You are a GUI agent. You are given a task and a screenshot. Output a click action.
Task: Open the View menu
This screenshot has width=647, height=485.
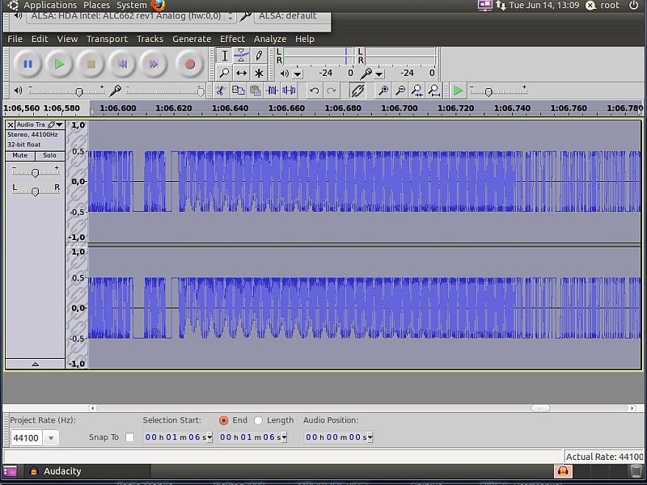pyautogui.click(x=67, y=39)
